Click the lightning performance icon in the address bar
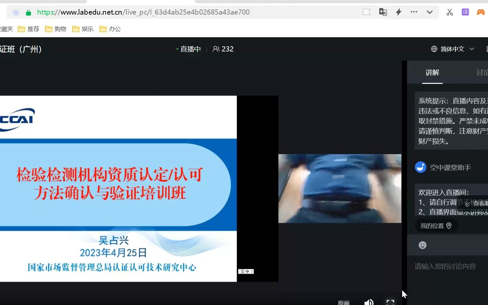Viewport: 488px width, 305px height. pyautogui.click(x=398, y=12)
